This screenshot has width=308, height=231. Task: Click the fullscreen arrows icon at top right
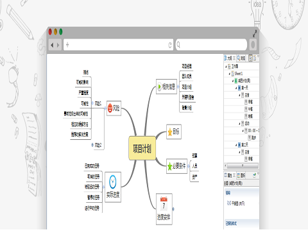pos(255,33)
